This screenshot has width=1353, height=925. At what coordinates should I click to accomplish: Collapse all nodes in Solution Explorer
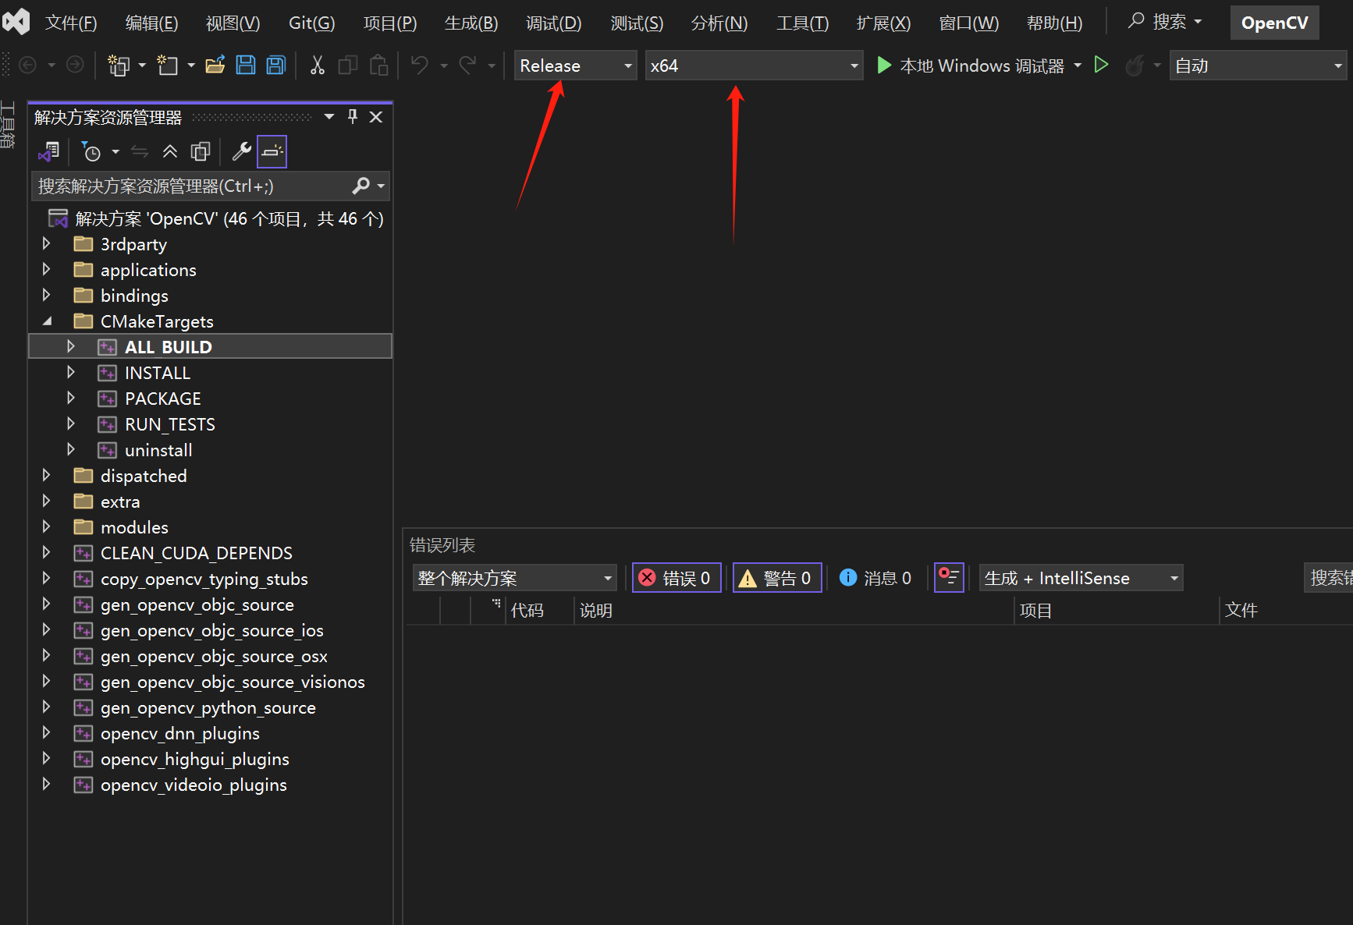(x=170, y=151)
